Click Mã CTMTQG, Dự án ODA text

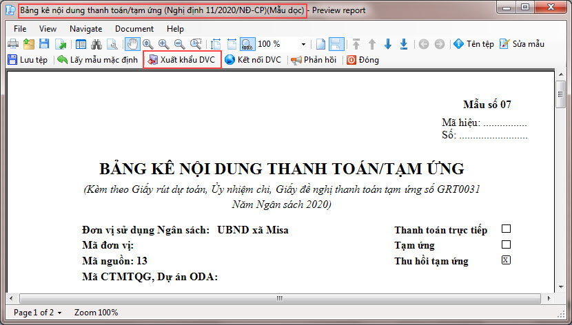pos(150,277)
